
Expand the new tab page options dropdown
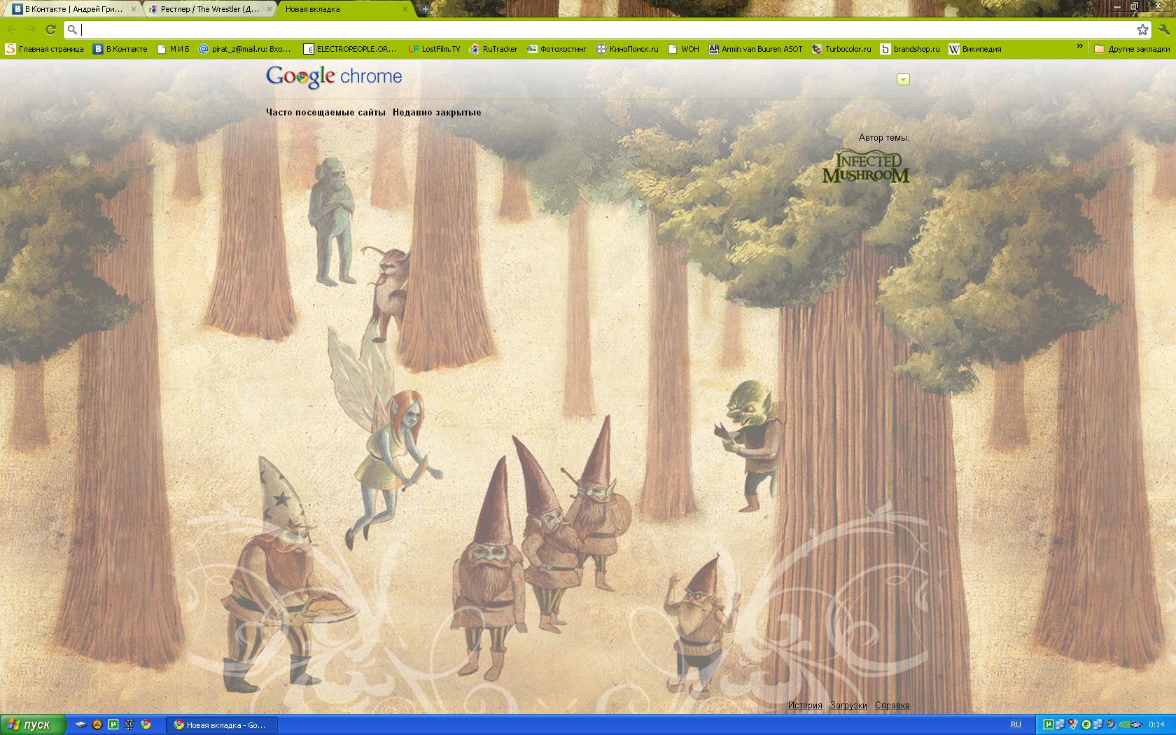point(903,80)
